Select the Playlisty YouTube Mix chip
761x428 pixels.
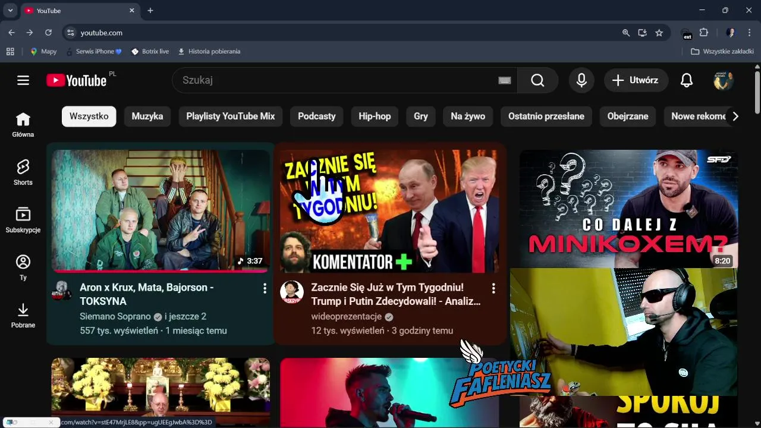tap(231, 117)
